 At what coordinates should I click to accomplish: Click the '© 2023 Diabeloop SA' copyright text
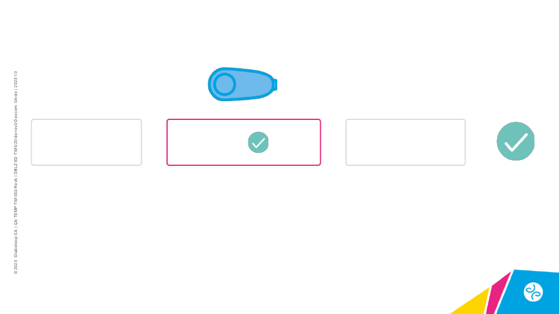point(16,252)
